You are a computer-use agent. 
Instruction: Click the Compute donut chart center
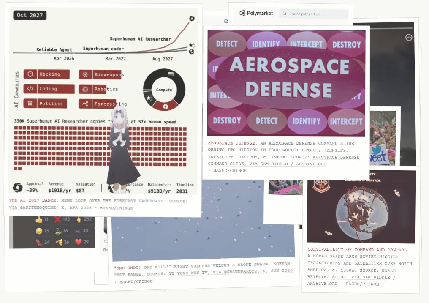tap(164, 90)
